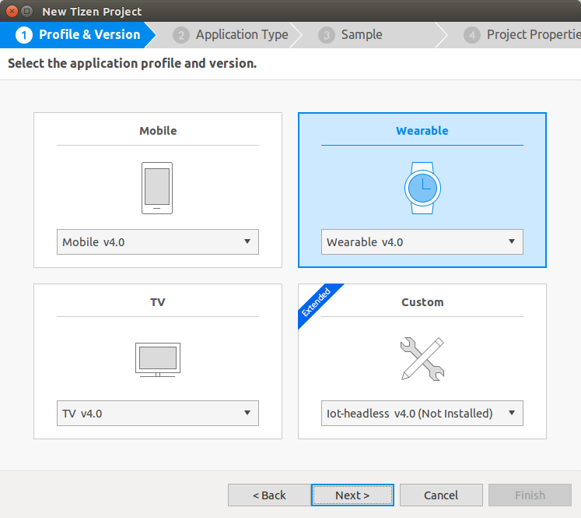
Task: Click the step 1 number circle
Action: coord(24,35)
